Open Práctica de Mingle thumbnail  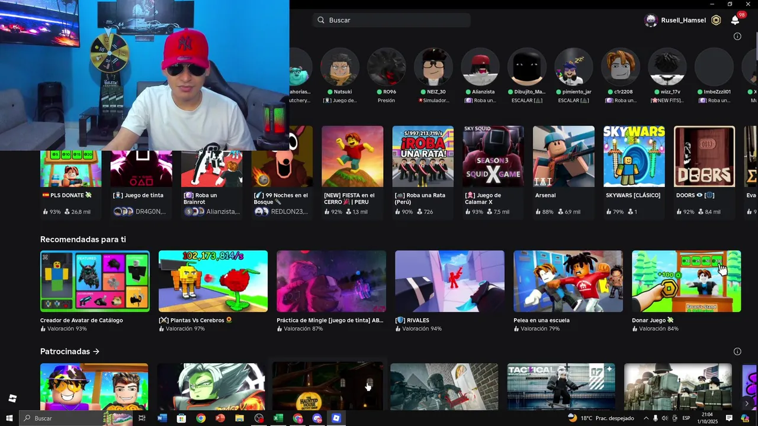(332, 281)
